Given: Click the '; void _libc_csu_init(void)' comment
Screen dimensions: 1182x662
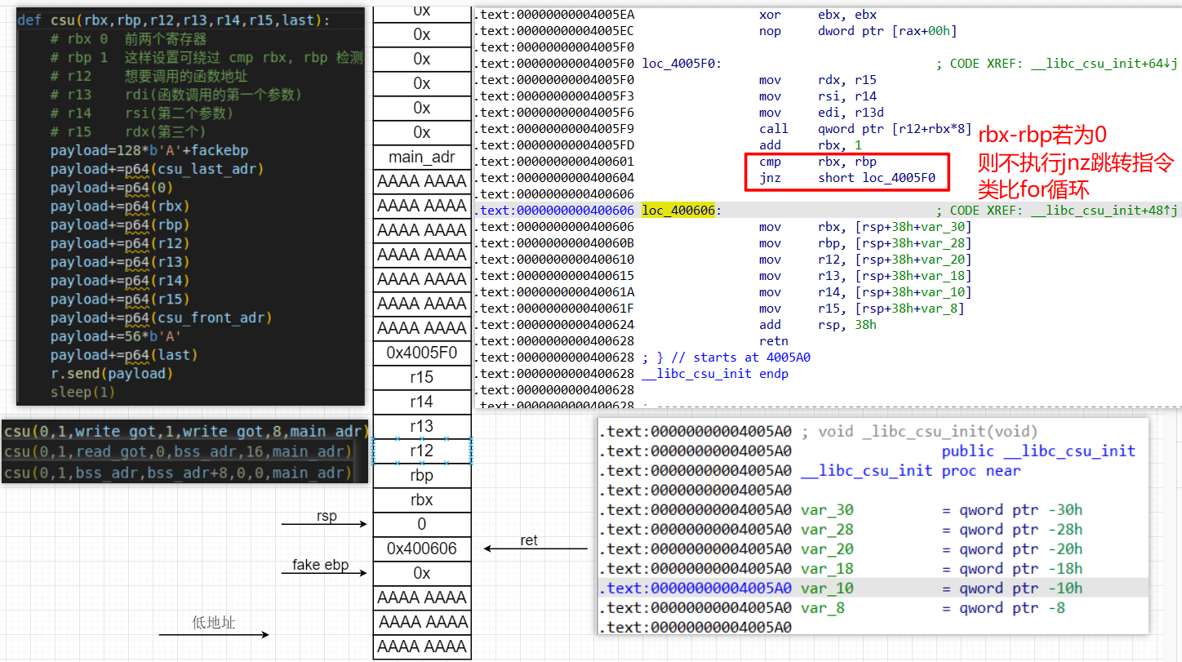Looking at the screenshot, I should click(919, 432).
